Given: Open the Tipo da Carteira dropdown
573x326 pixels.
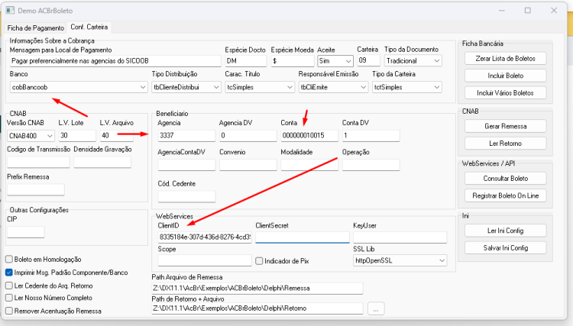Looking at the screenshot, I should click(x=406, y=87).
